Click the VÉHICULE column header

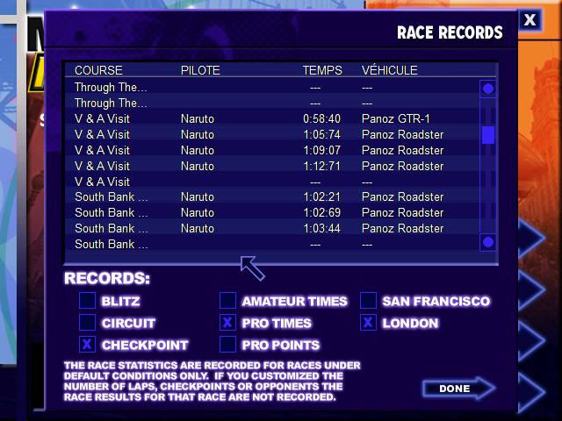[389, 70]
